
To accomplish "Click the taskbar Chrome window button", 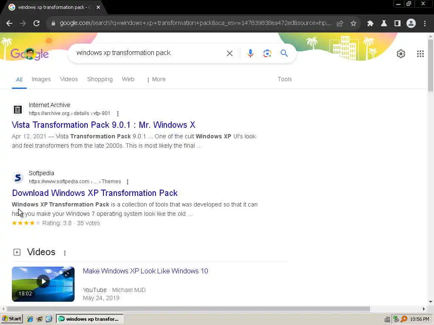I will 90,319.
